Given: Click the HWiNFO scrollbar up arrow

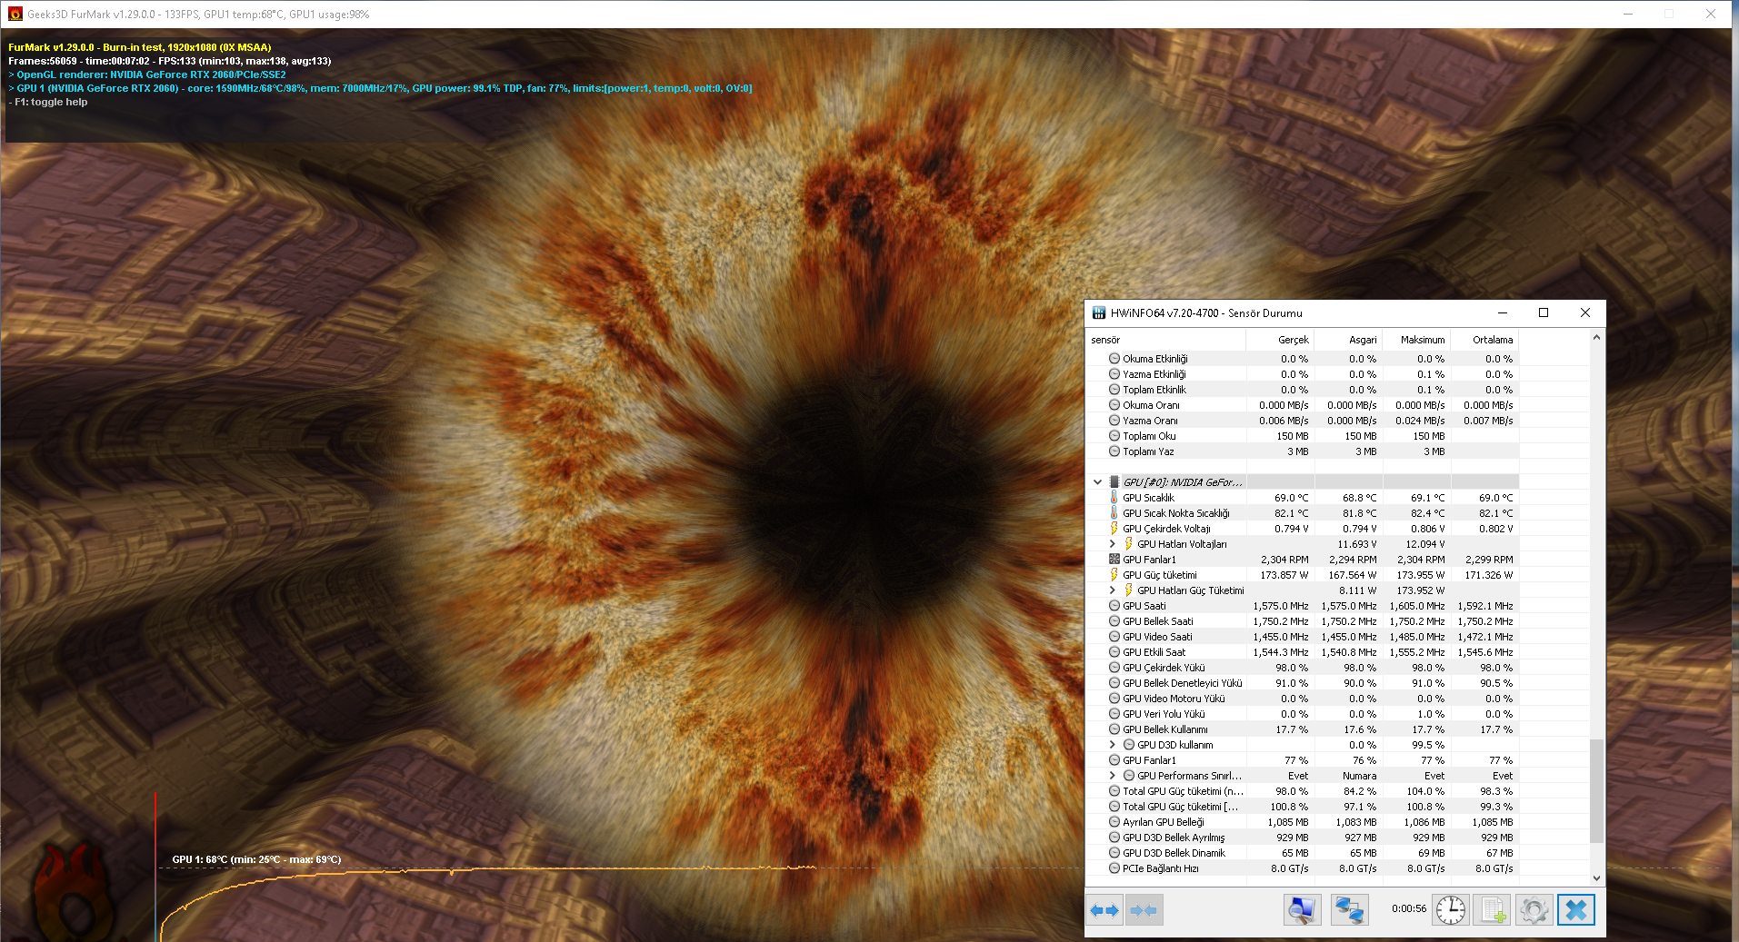Looking at the screenshot, I should (1596, 338).
